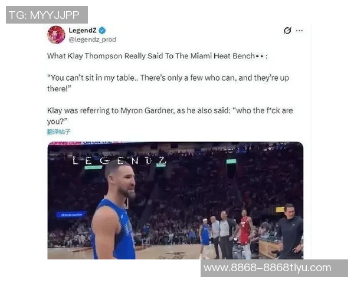Open the three-dot more options menu
354x283 pixels.
(x=299, y=31)
